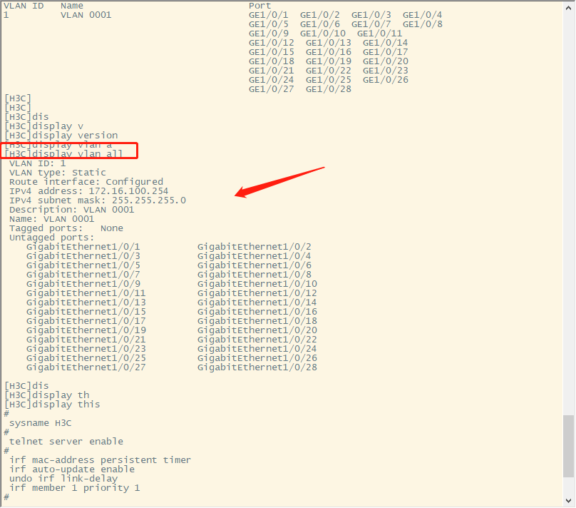Click the 'Untagged ports:' label

(51, 238)
